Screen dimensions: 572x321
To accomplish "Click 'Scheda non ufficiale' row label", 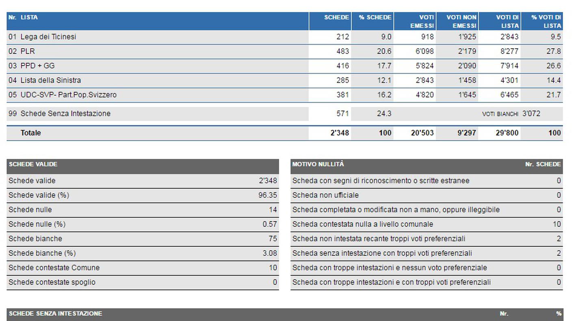I will (325, 195).
